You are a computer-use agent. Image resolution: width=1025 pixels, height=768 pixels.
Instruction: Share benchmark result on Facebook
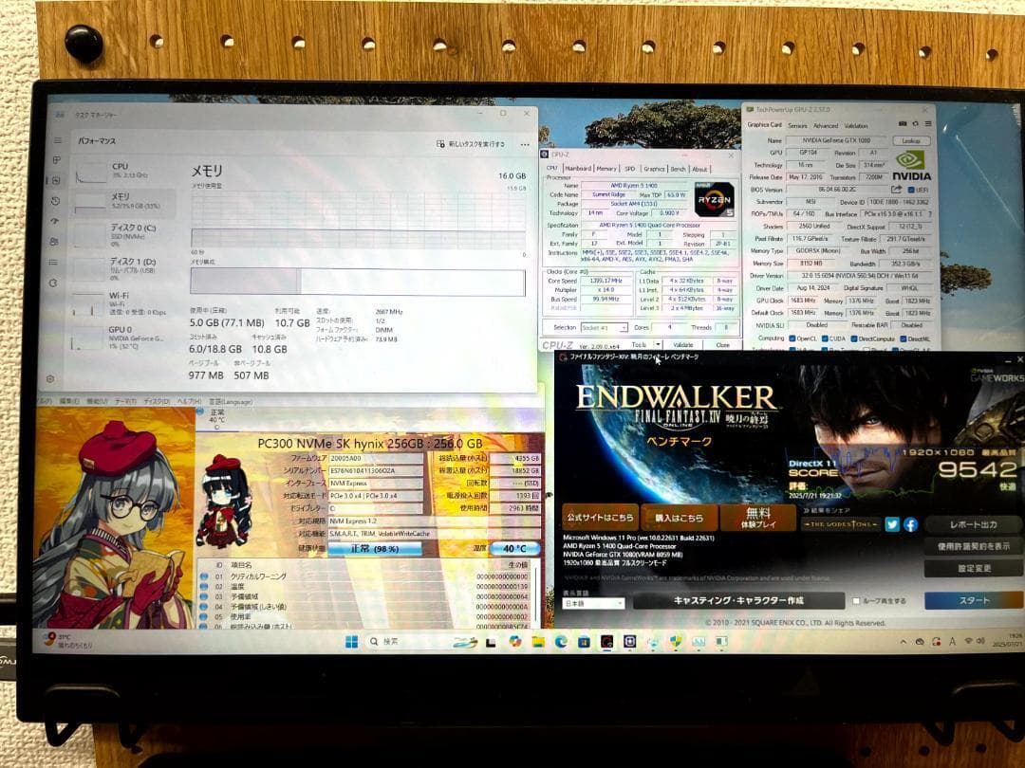[910, 524]
